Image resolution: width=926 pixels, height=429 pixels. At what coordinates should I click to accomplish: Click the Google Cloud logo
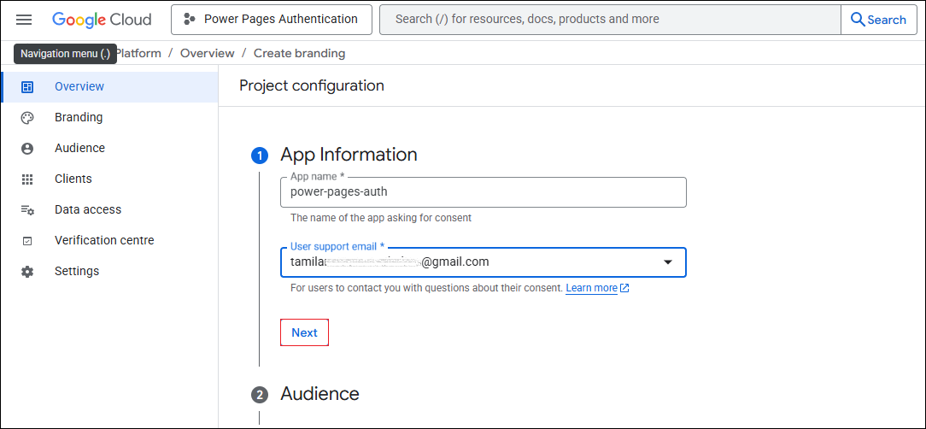pos(102,20)
